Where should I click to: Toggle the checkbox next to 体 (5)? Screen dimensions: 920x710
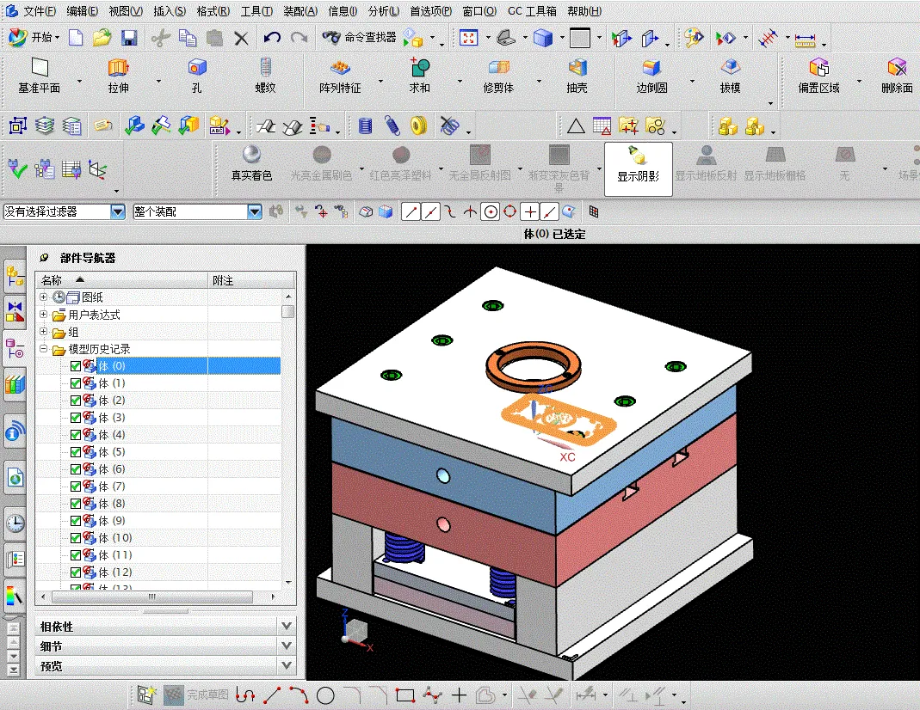[76, 452]
